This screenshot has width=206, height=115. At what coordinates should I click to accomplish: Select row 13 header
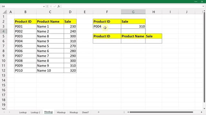[4, 75]
